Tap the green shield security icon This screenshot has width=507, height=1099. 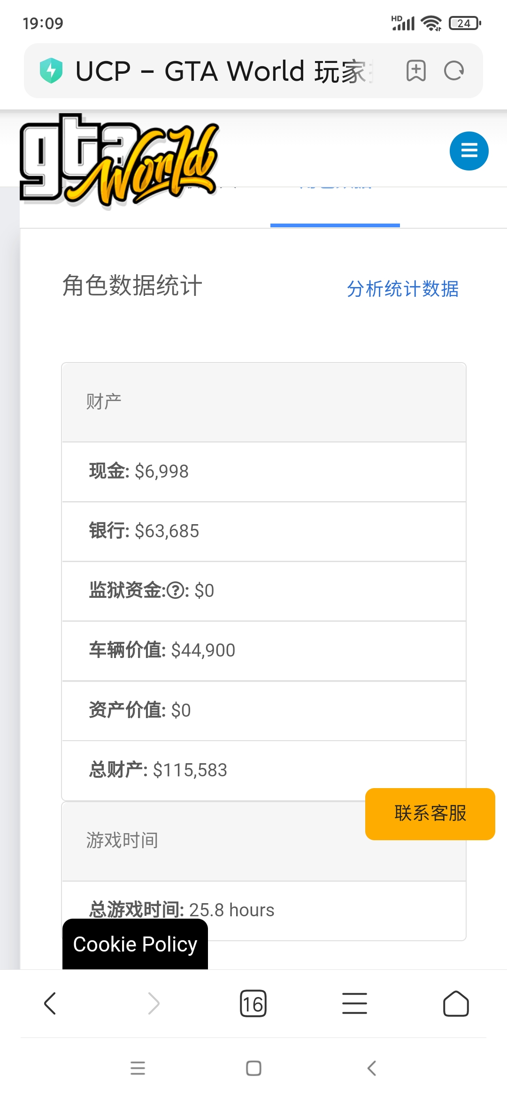tap(51, 71)
